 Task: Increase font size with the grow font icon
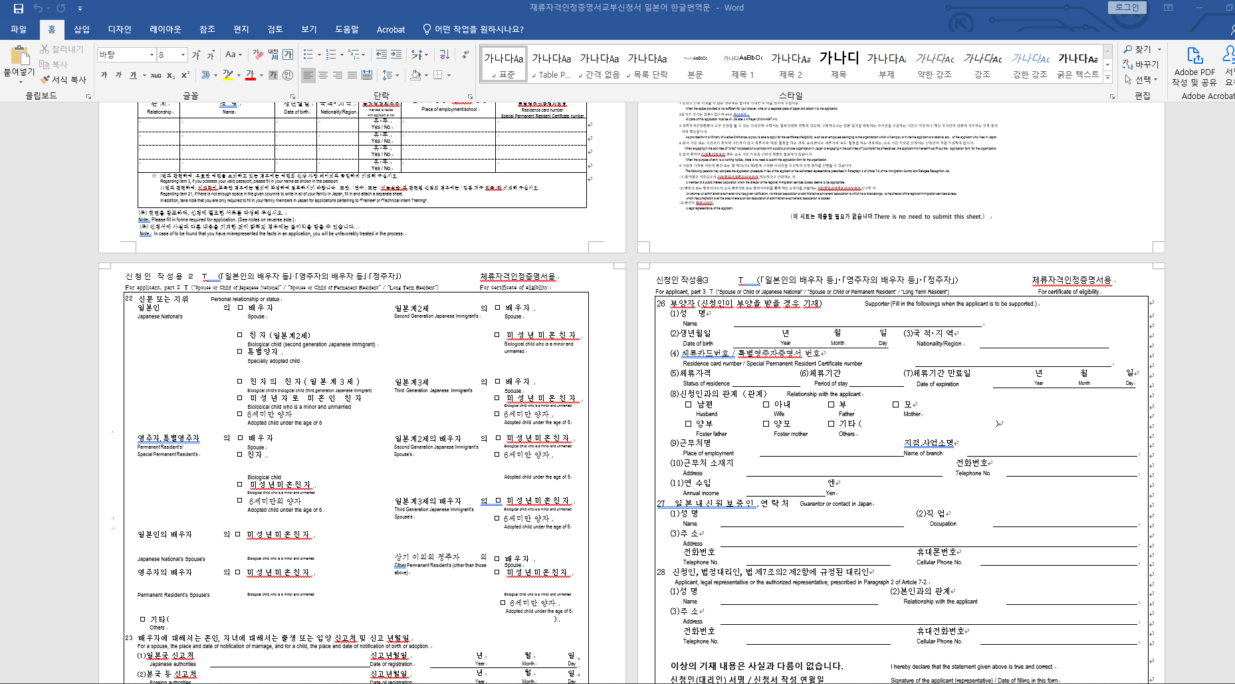pyautogui.click(x=196, y=55)
